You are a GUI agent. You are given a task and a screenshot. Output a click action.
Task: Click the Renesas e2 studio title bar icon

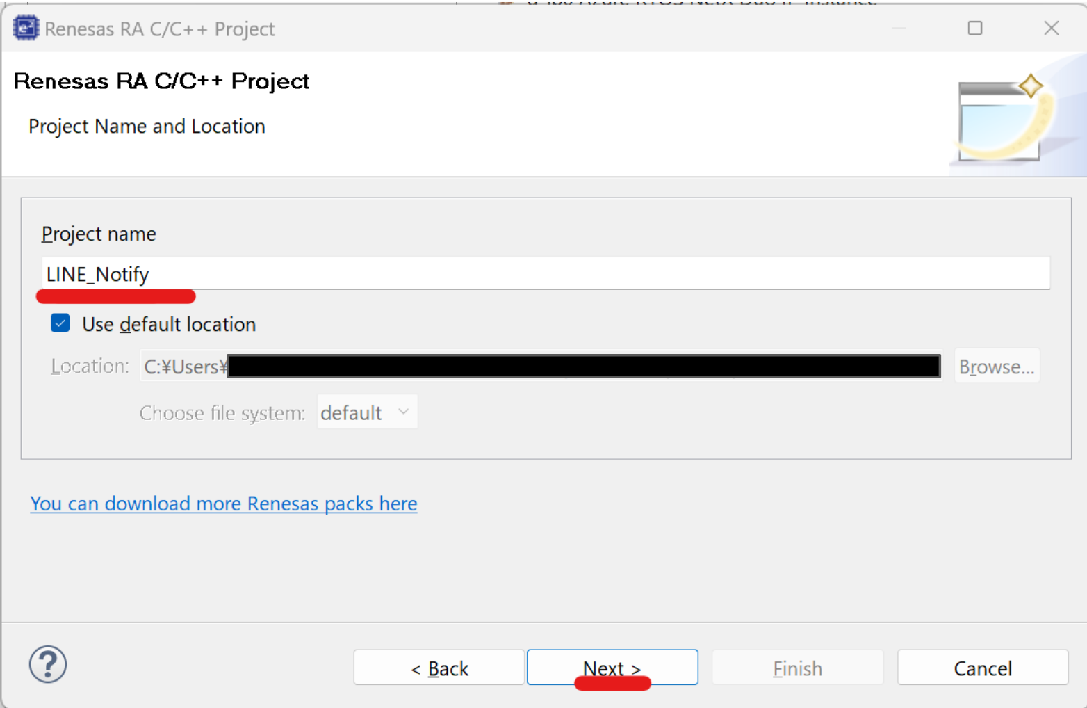(x=26, y=29)
